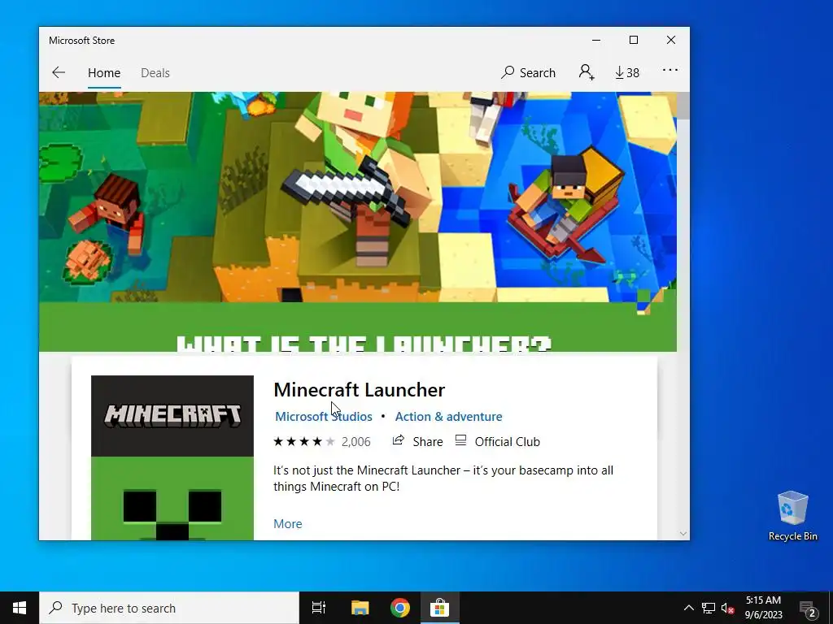Open the See more three-dots menu
833x624 pixels.
[x=670, y=70]
